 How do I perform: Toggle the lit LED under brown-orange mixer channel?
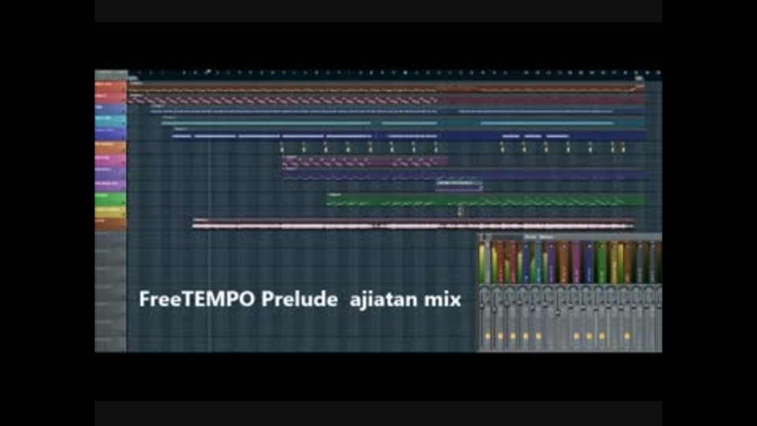click(627, 336)
